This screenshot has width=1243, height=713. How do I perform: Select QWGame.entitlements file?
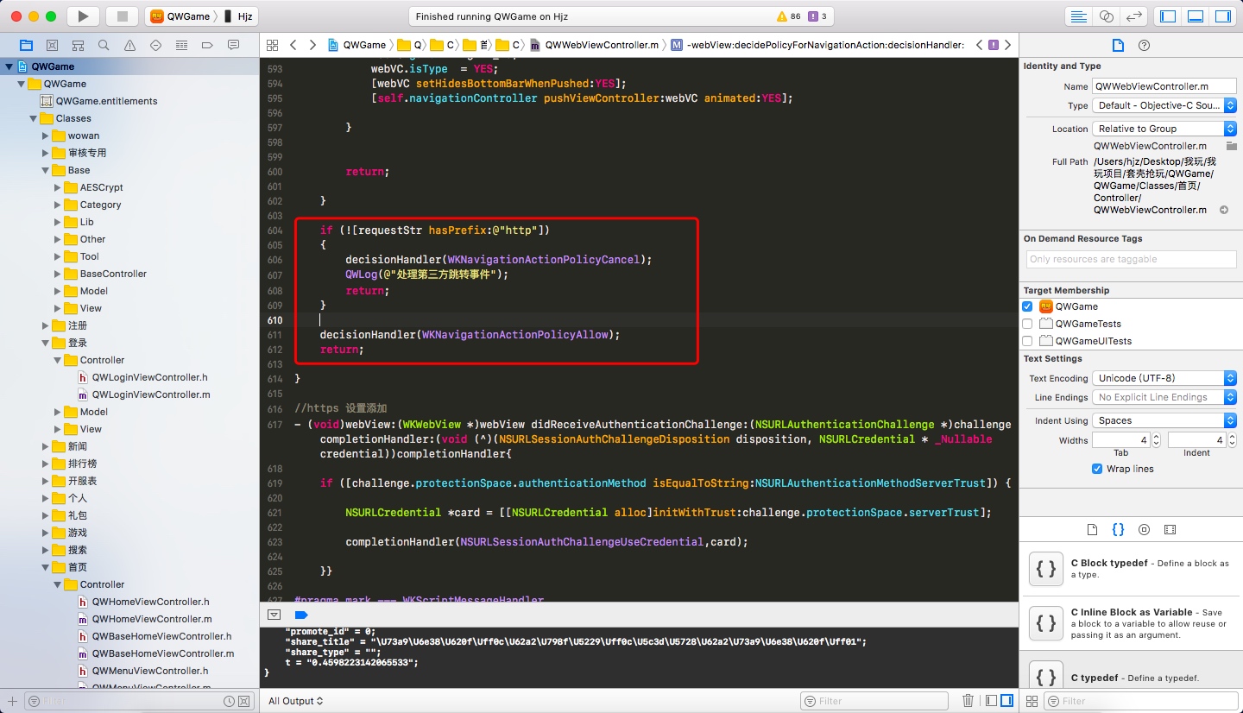coord(106,101)
